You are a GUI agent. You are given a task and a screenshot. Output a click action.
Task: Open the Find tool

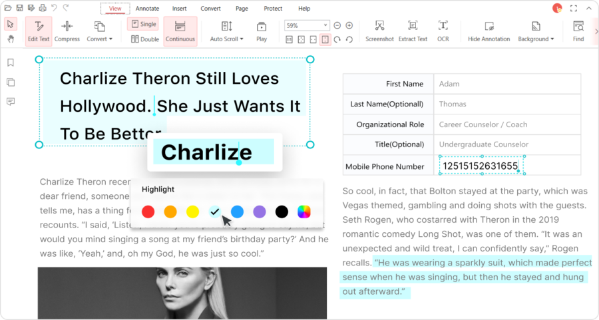point(578,32)
